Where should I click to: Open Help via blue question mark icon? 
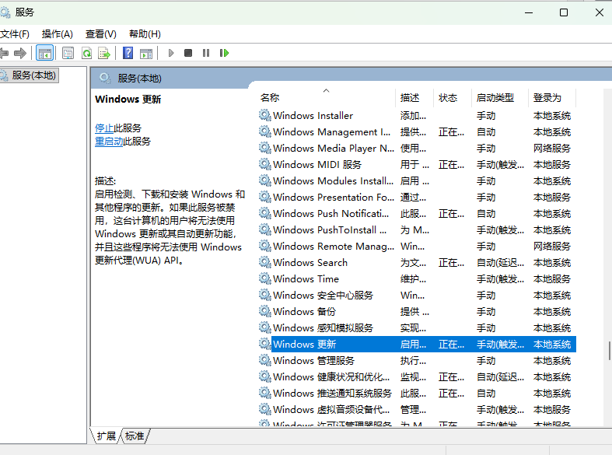coord(128,53)
